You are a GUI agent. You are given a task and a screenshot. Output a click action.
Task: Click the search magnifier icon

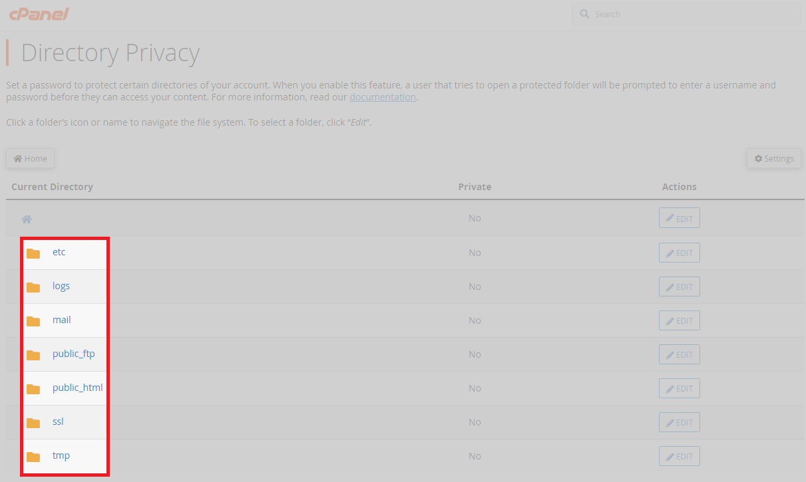click(584, 13)
